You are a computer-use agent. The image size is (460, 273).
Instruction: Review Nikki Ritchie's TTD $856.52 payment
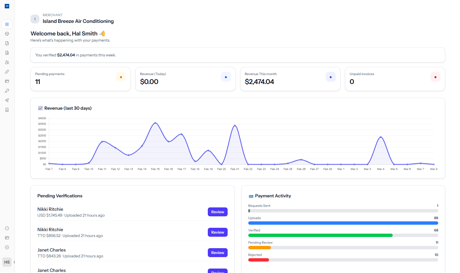[218, 232]
